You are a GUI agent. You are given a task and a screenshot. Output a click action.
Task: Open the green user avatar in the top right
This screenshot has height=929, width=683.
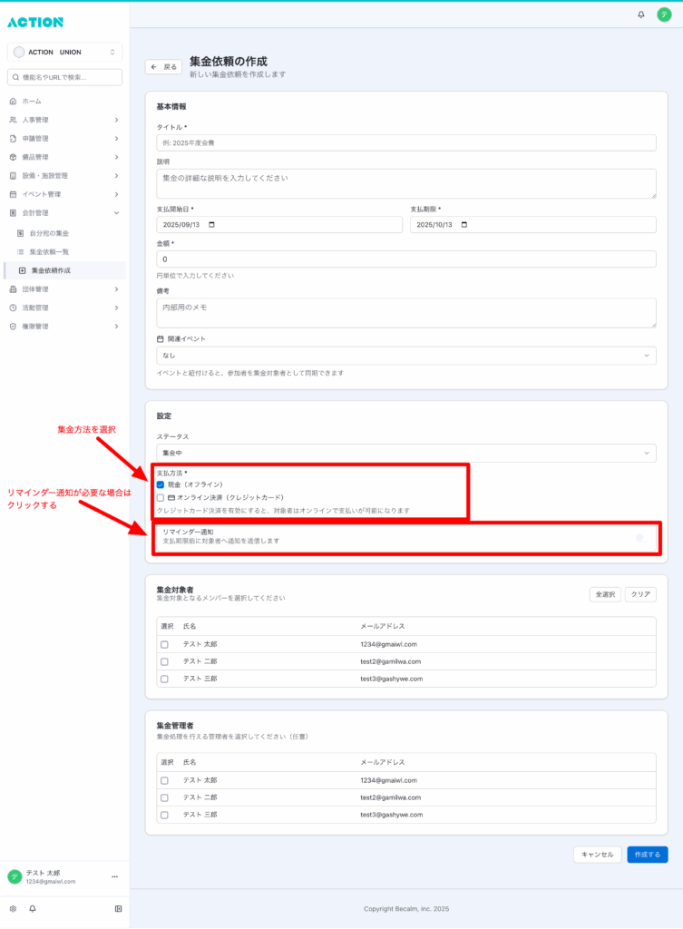pyautogui.click(x=664, y=15)
